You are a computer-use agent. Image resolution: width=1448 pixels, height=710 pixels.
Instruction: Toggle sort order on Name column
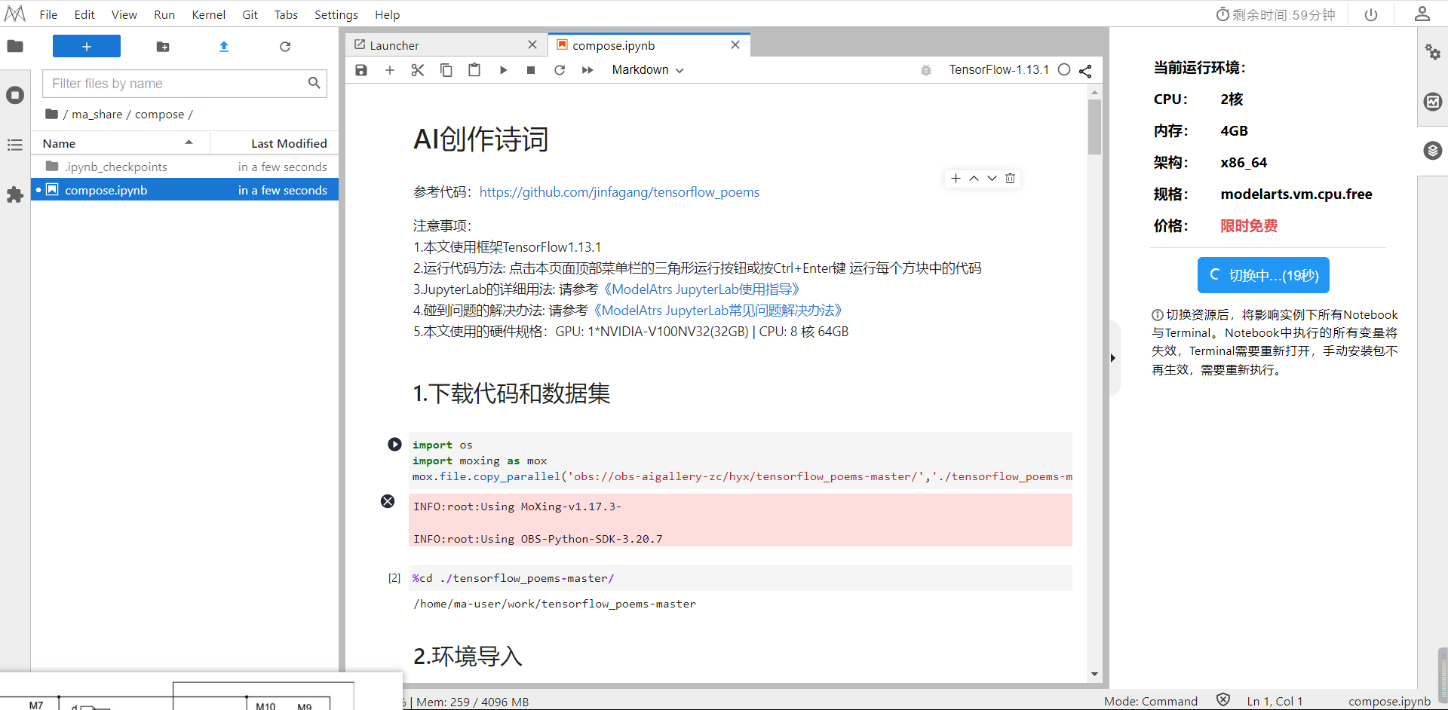click(121, 143)
